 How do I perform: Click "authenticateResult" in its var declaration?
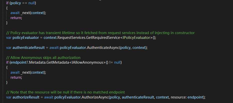point(29,48)
